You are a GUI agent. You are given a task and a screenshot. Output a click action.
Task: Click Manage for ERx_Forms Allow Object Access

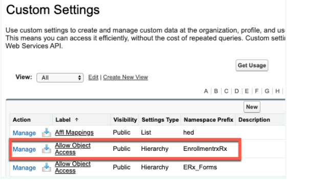(24, 168)
